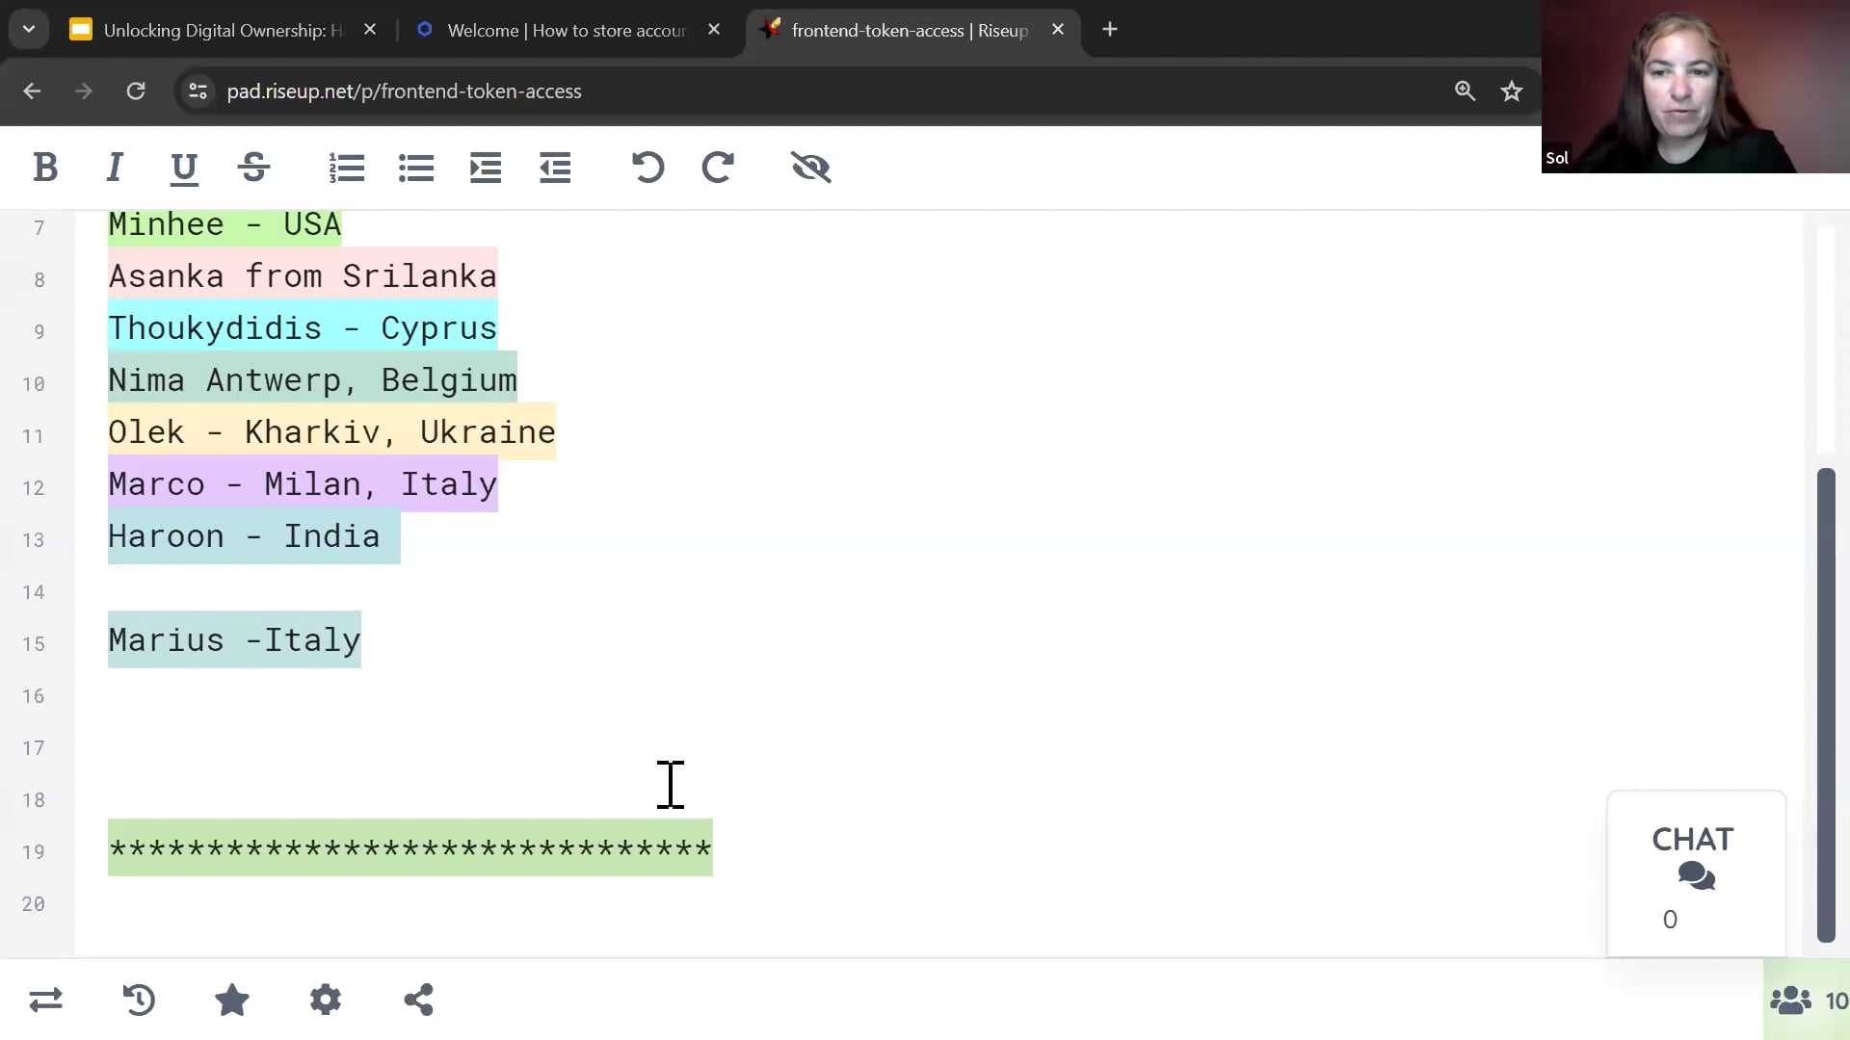Open the timeslider history icon
Viewport: 1850px width, 1040px height.
click(139, 1000)
